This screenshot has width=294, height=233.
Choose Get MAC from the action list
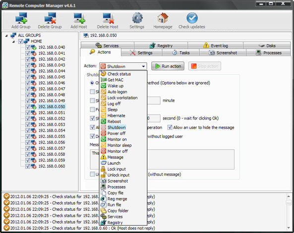pos(116,80)
